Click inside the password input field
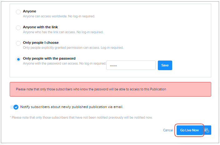220x145 pixels. pos(131,65)
